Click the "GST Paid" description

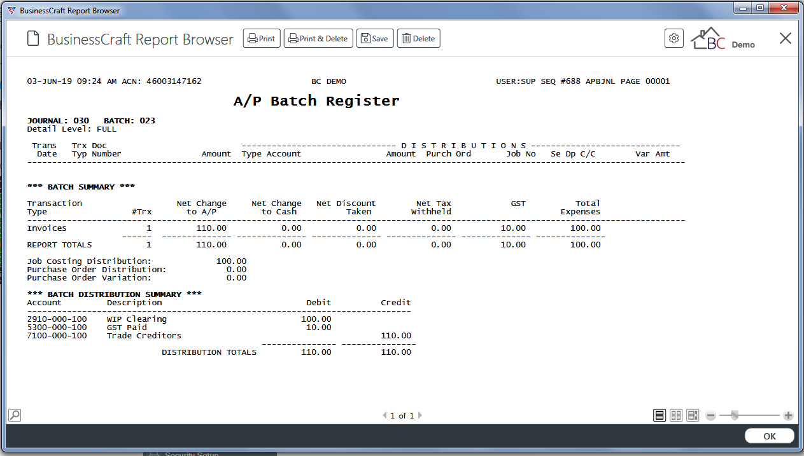(127, 328)
